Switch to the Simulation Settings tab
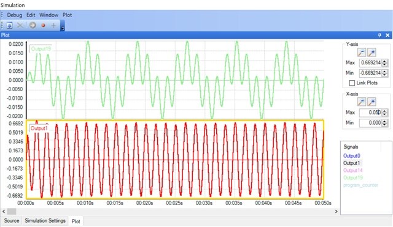This screenshot has width=393, height=227. pos(45,221)
